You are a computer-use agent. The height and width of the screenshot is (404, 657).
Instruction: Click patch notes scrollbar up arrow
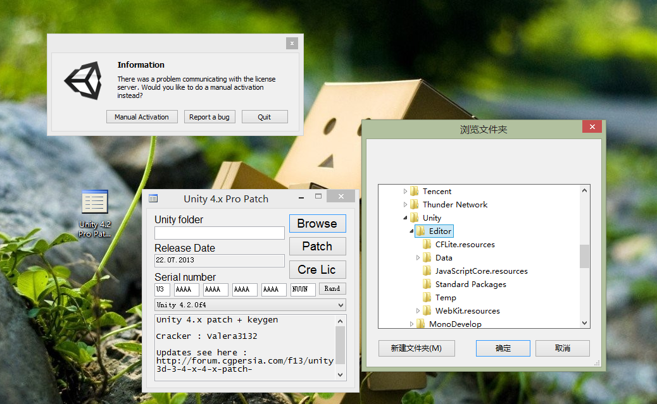[x=341, y=321]
